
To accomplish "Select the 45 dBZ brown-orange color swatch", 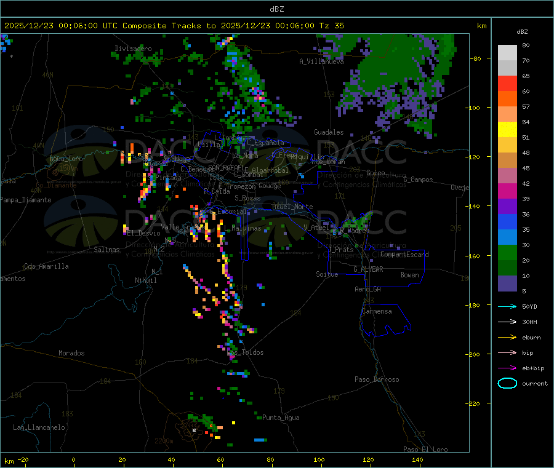I will click(507, 161).
